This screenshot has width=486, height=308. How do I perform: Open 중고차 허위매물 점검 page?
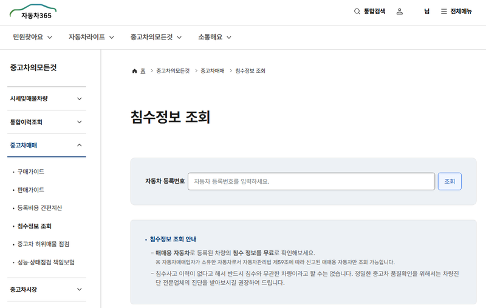43,244
